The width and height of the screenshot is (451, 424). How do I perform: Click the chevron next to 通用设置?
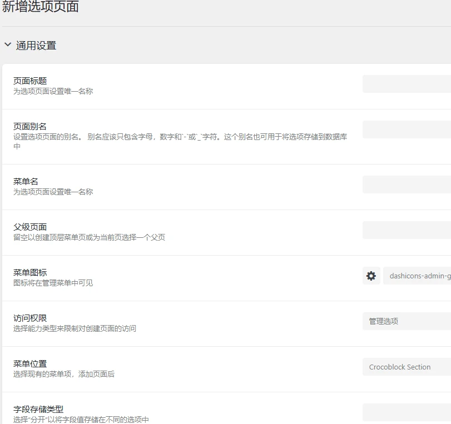pos(7,44)
